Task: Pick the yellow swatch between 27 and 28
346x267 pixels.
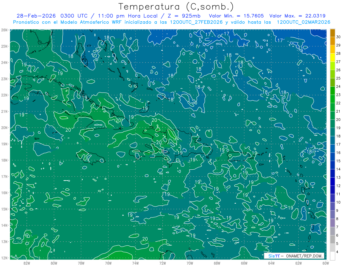Action: [332, 58]
